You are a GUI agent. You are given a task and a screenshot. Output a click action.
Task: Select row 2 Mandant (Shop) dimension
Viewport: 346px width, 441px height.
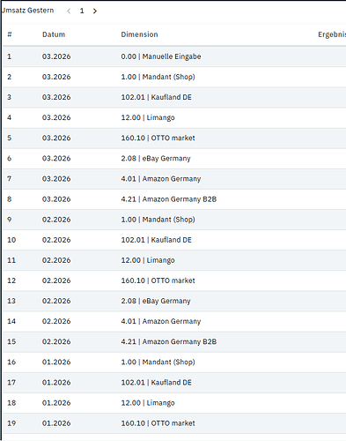tap(158, 77)
